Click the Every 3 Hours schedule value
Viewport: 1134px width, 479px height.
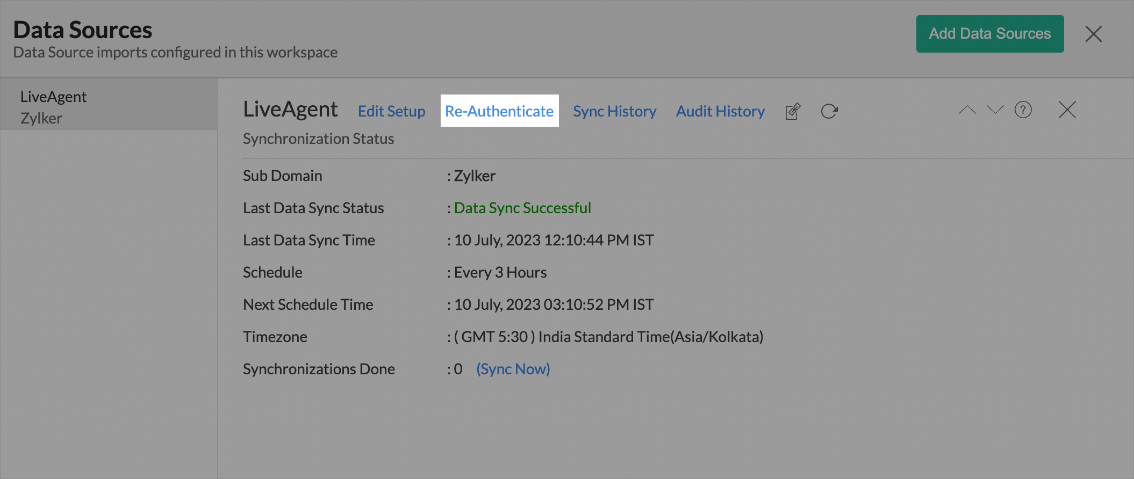coord(500,272)
